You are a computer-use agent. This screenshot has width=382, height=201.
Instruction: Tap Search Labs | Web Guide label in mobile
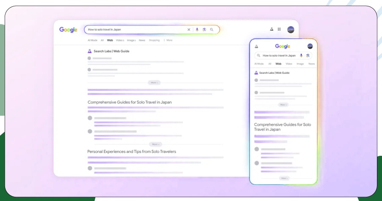click(x=274, y=73)
